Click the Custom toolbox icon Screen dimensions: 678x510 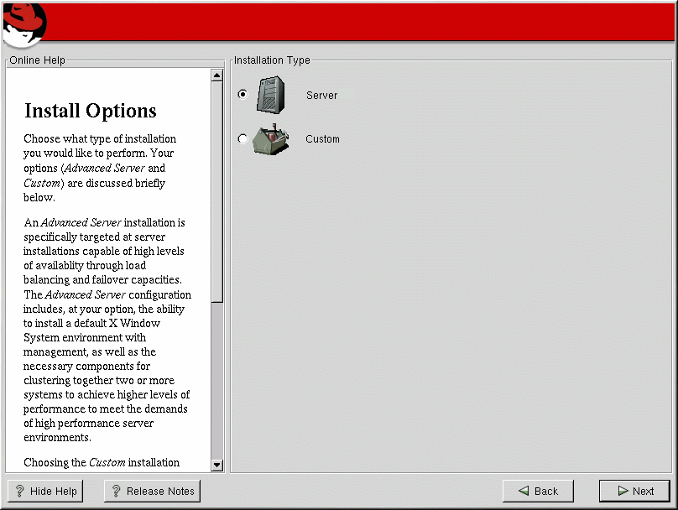click(x=271, y=139)
